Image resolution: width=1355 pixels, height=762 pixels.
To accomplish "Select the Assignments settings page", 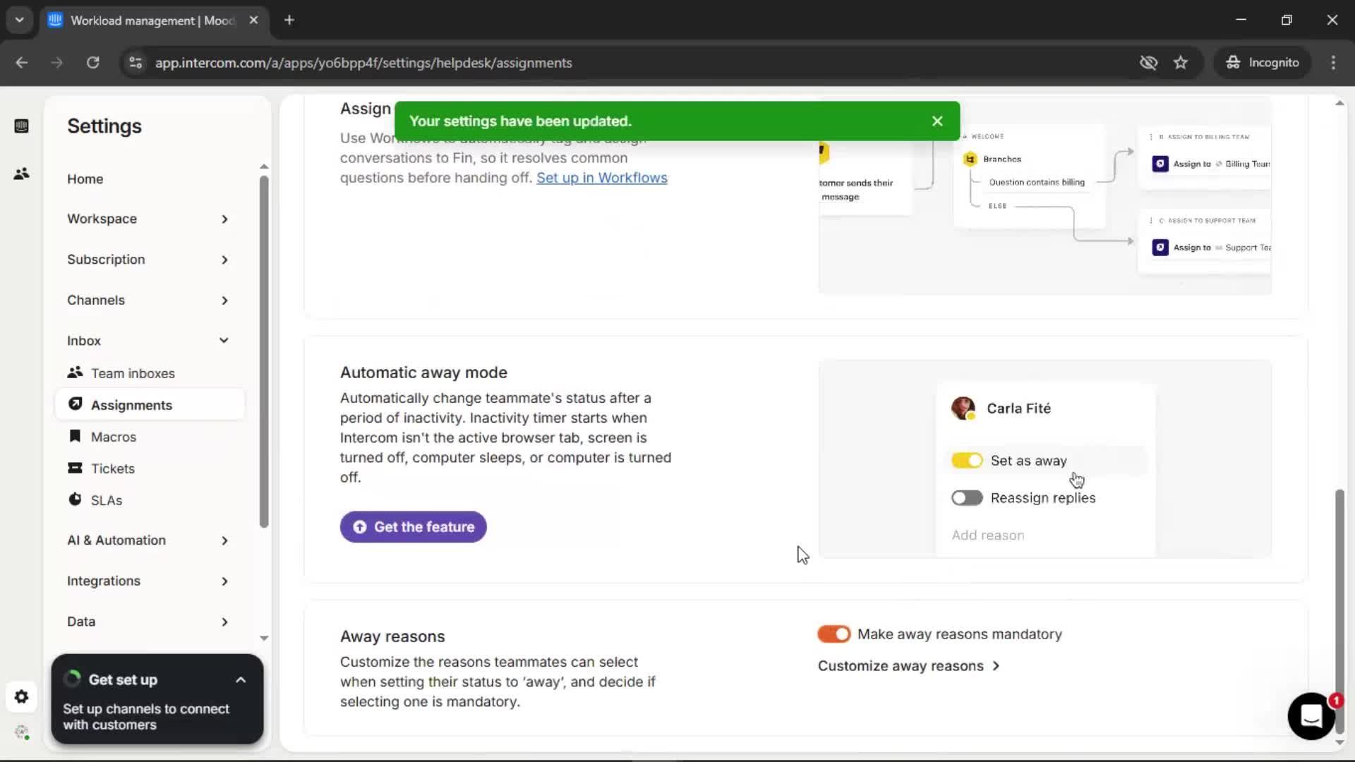I will point(150,405).
